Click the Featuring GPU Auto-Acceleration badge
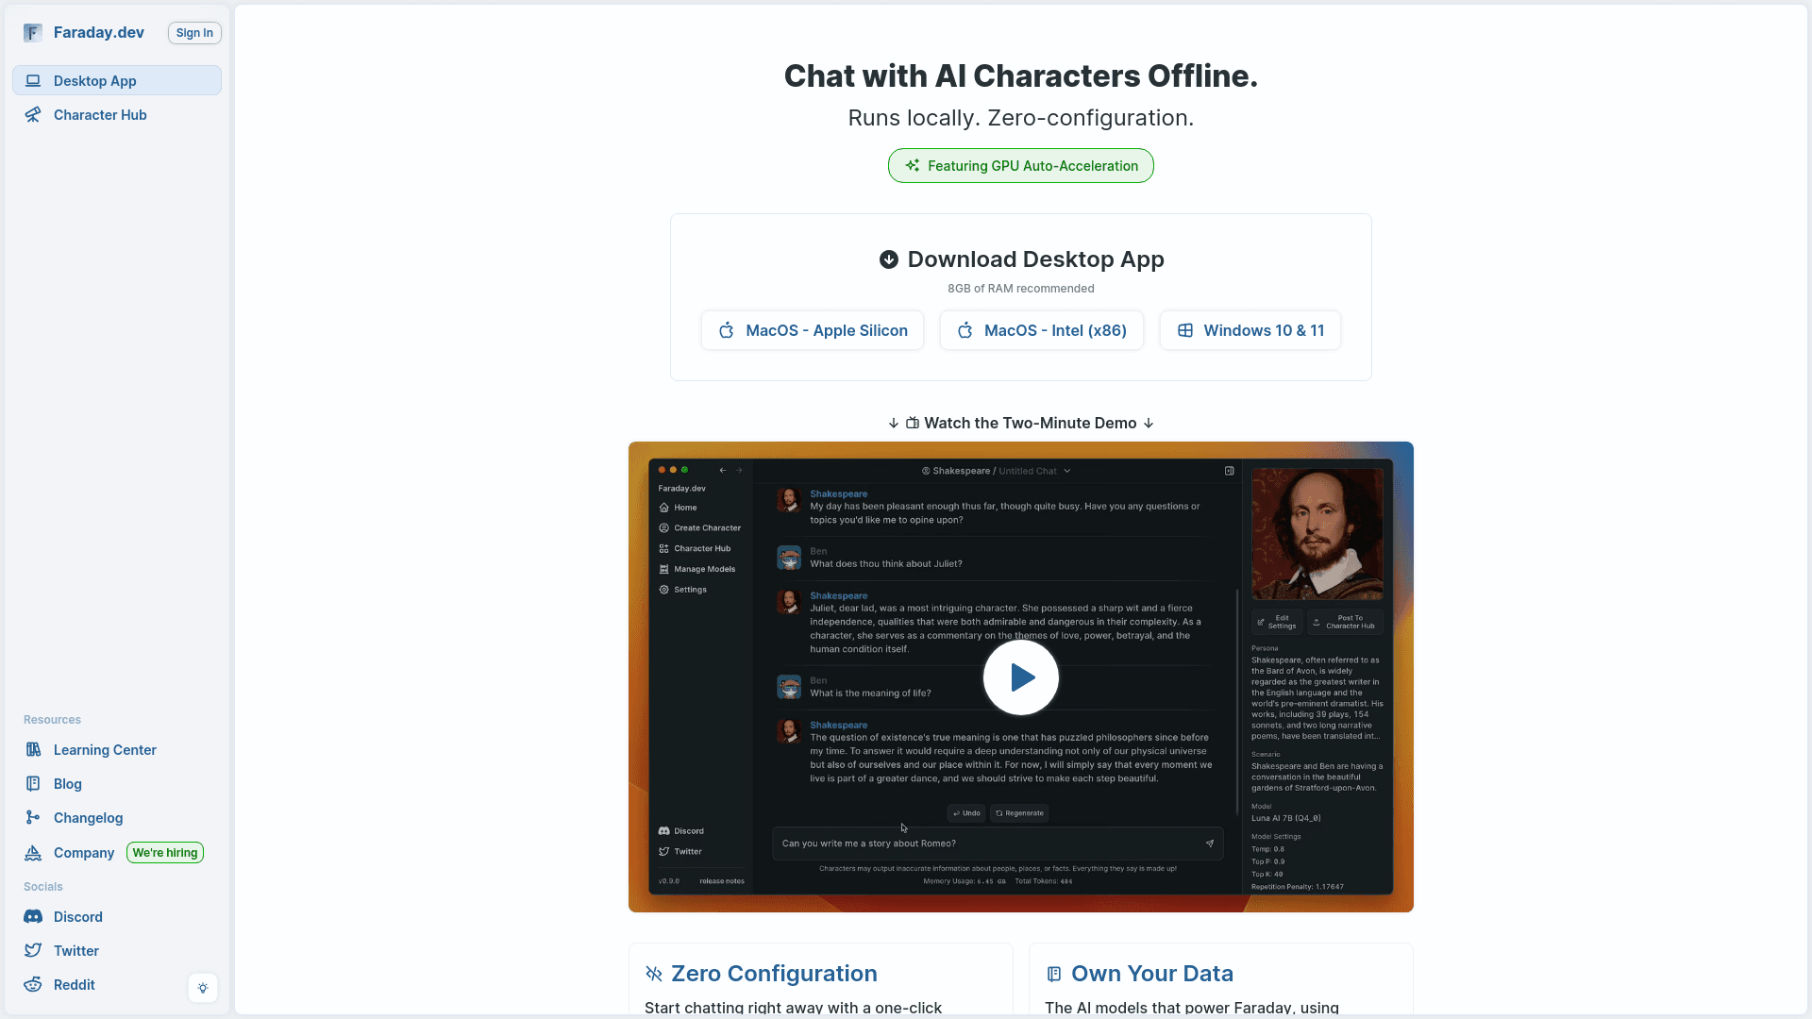The image size is (1812, 1019). coord(1020,165)
